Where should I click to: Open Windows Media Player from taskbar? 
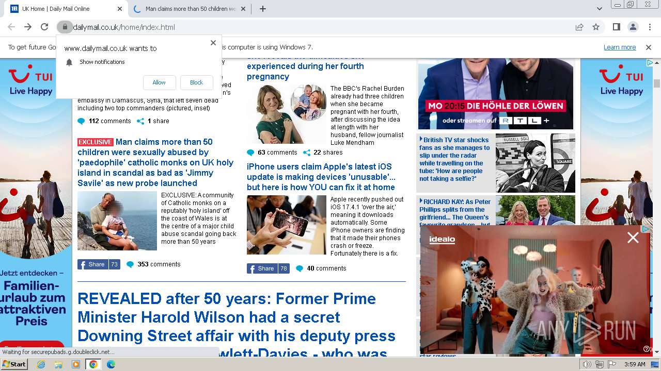pos(76,364)
